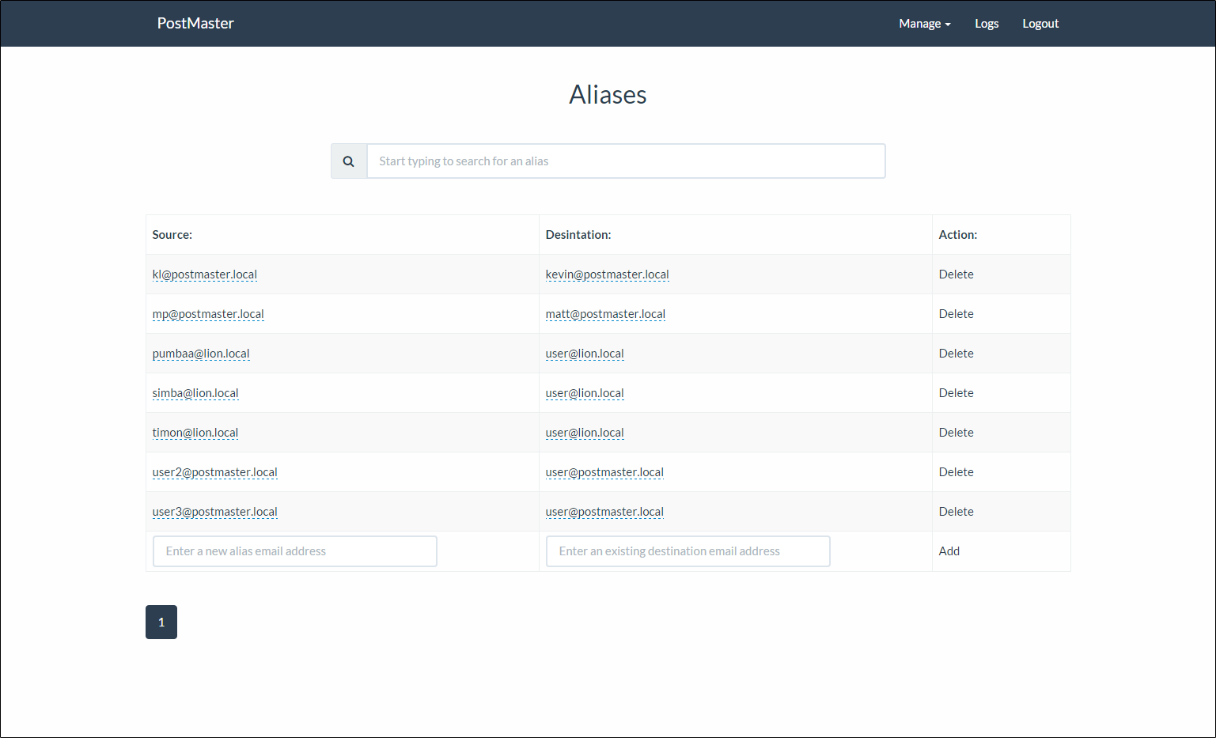
Task: Select page 1 in pagination
Action: [x=161, y=623]
